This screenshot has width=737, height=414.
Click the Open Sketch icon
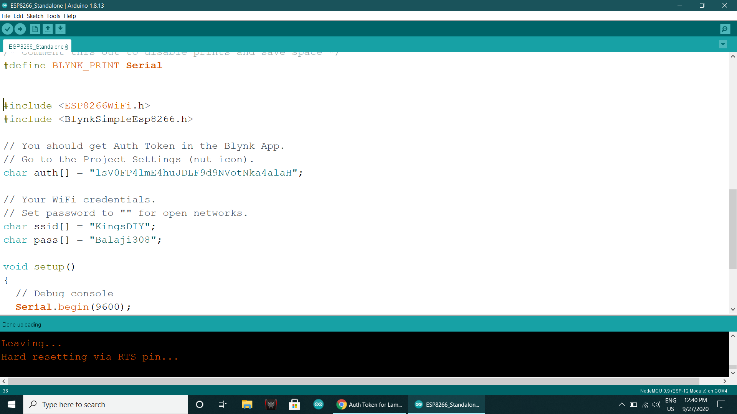click(47, 29)
